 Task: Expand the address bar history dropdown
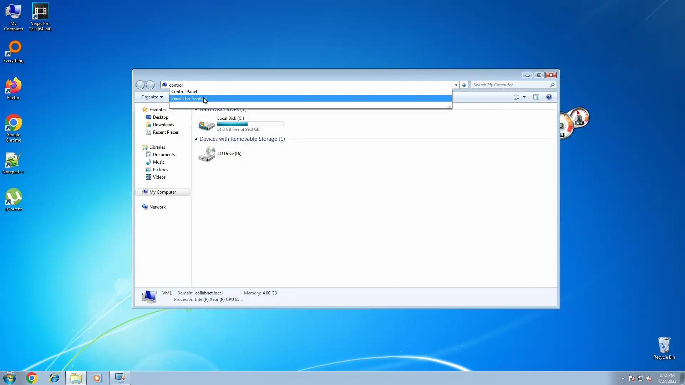point(456,85)
